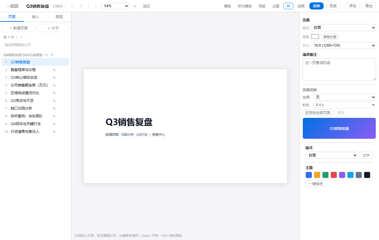The image size is (379, 240).
Task: Click the AI button
Action: point(288,6)
